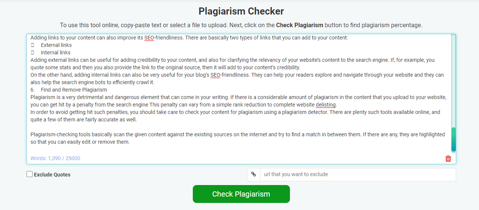This screenshot has width=479, height=210.
Task: Click the teal scrollbar thumb in text box
Action: [454, 140]
